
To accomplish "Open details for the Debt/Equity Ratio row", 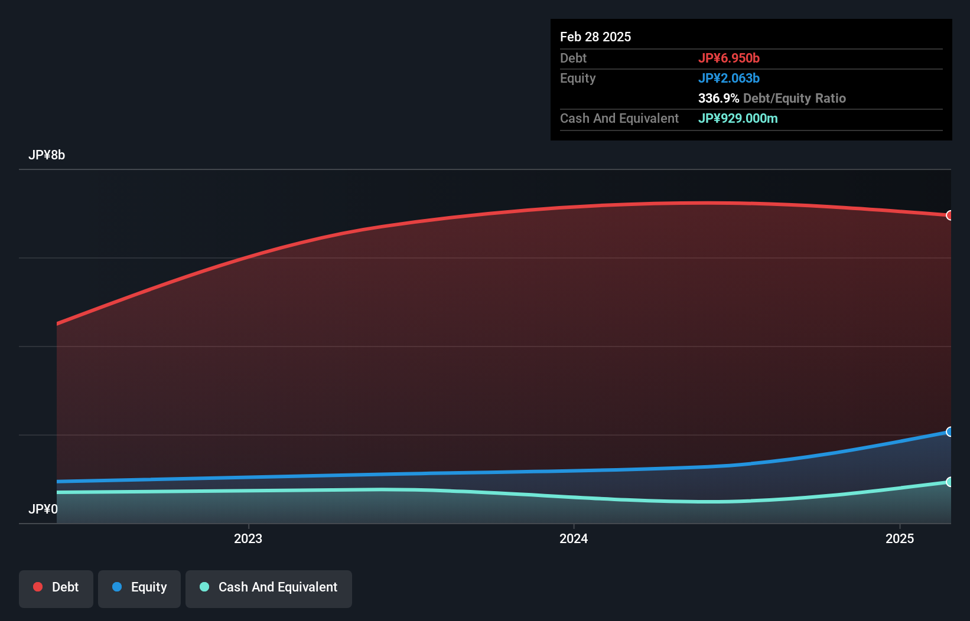I will pyautogui.click(x=772, y=98).
